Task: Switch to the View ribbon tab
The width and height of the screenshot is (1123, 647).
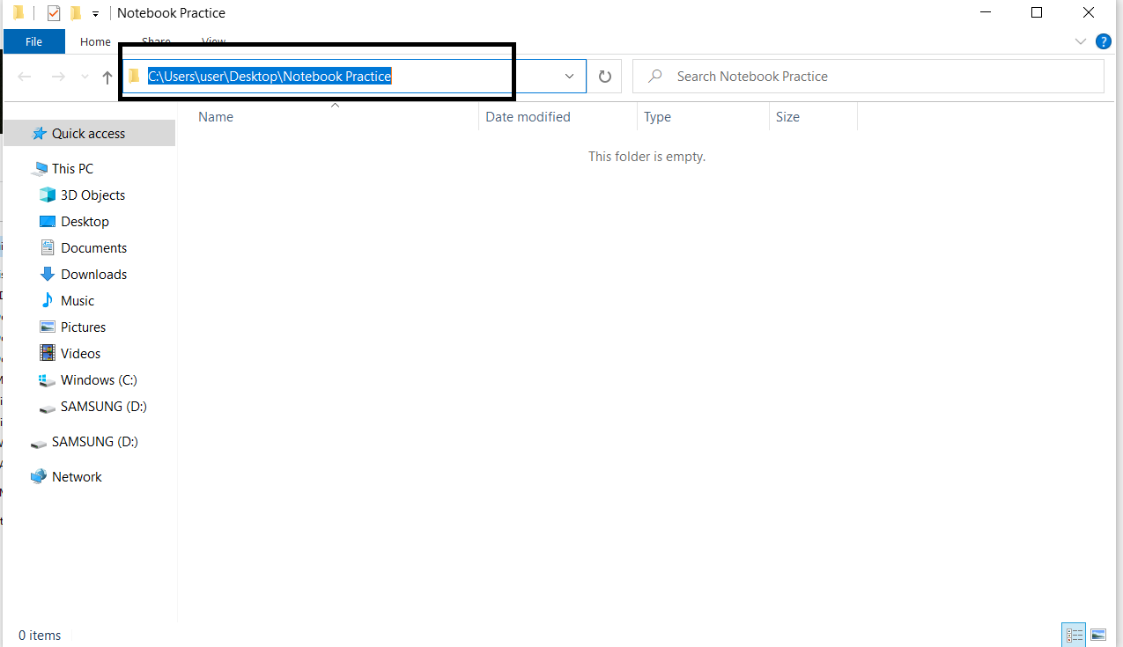Action: click(x=213, y=41)
